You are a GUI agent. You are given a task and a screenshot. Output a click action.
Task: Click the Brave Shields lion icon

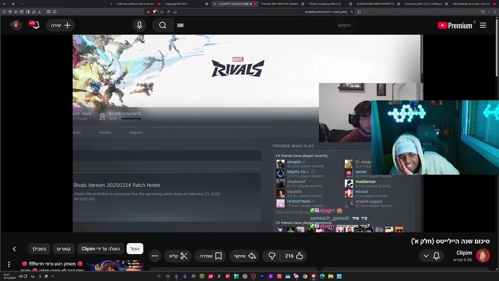pyautogui.click(x=155, y=12)
